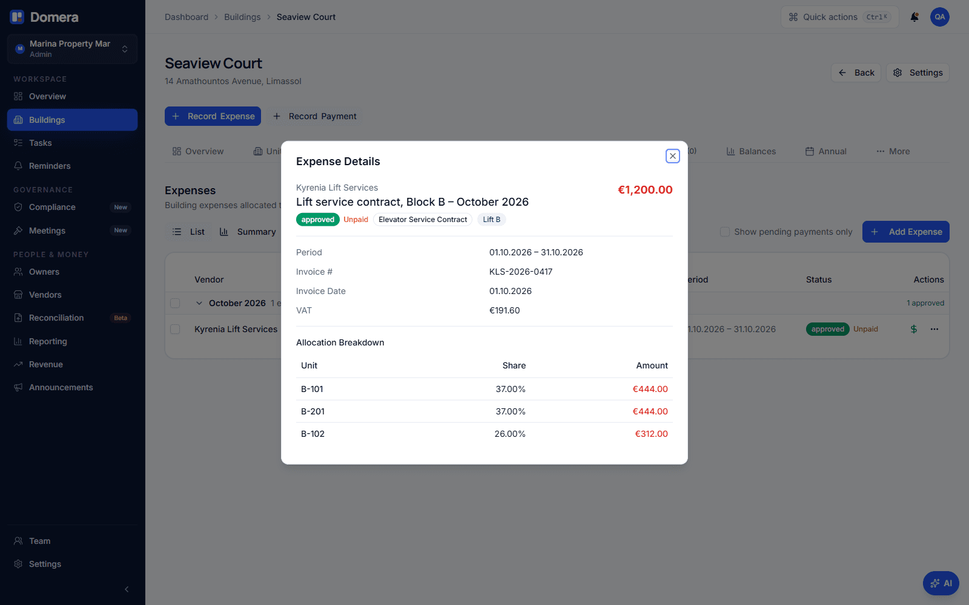Viewport: 969px width, 605px height.
Task: Open the QA user avatar menu
Action: 939,17
